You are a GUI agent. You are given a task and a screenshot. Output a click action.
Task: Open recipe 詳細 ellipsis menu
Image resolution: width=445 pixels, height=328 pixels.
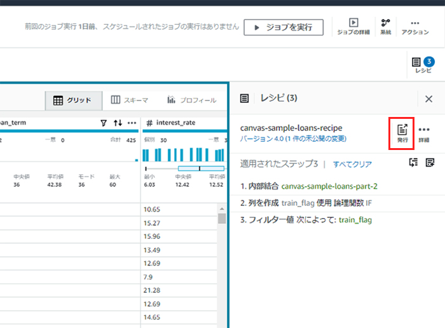[424, 134]
